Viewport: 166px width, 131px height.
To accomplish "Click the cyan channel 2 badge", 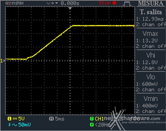I will coord(10,125).
